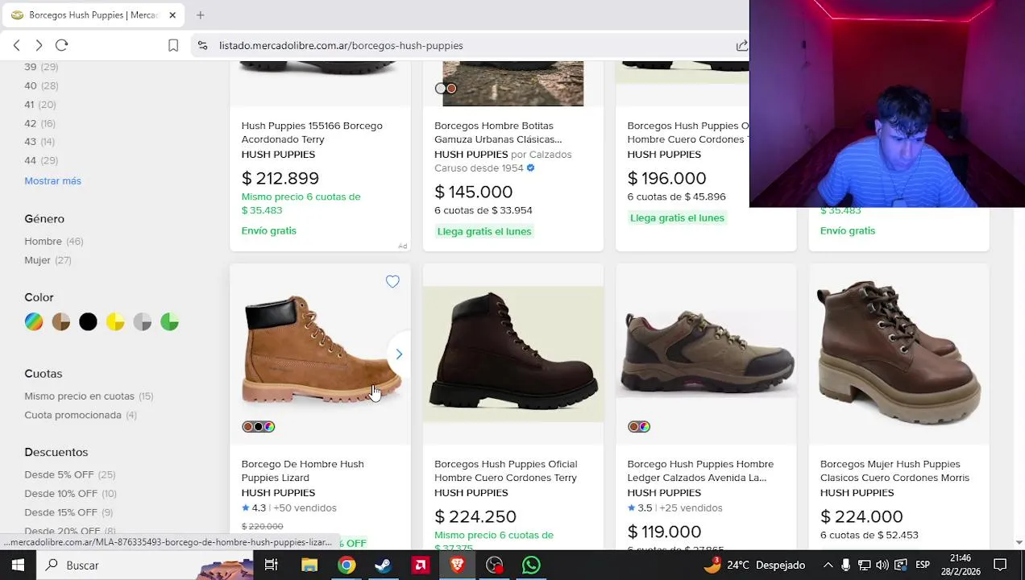
Task: Click the $ 145.000 price
Action: [x=473, y=192]
